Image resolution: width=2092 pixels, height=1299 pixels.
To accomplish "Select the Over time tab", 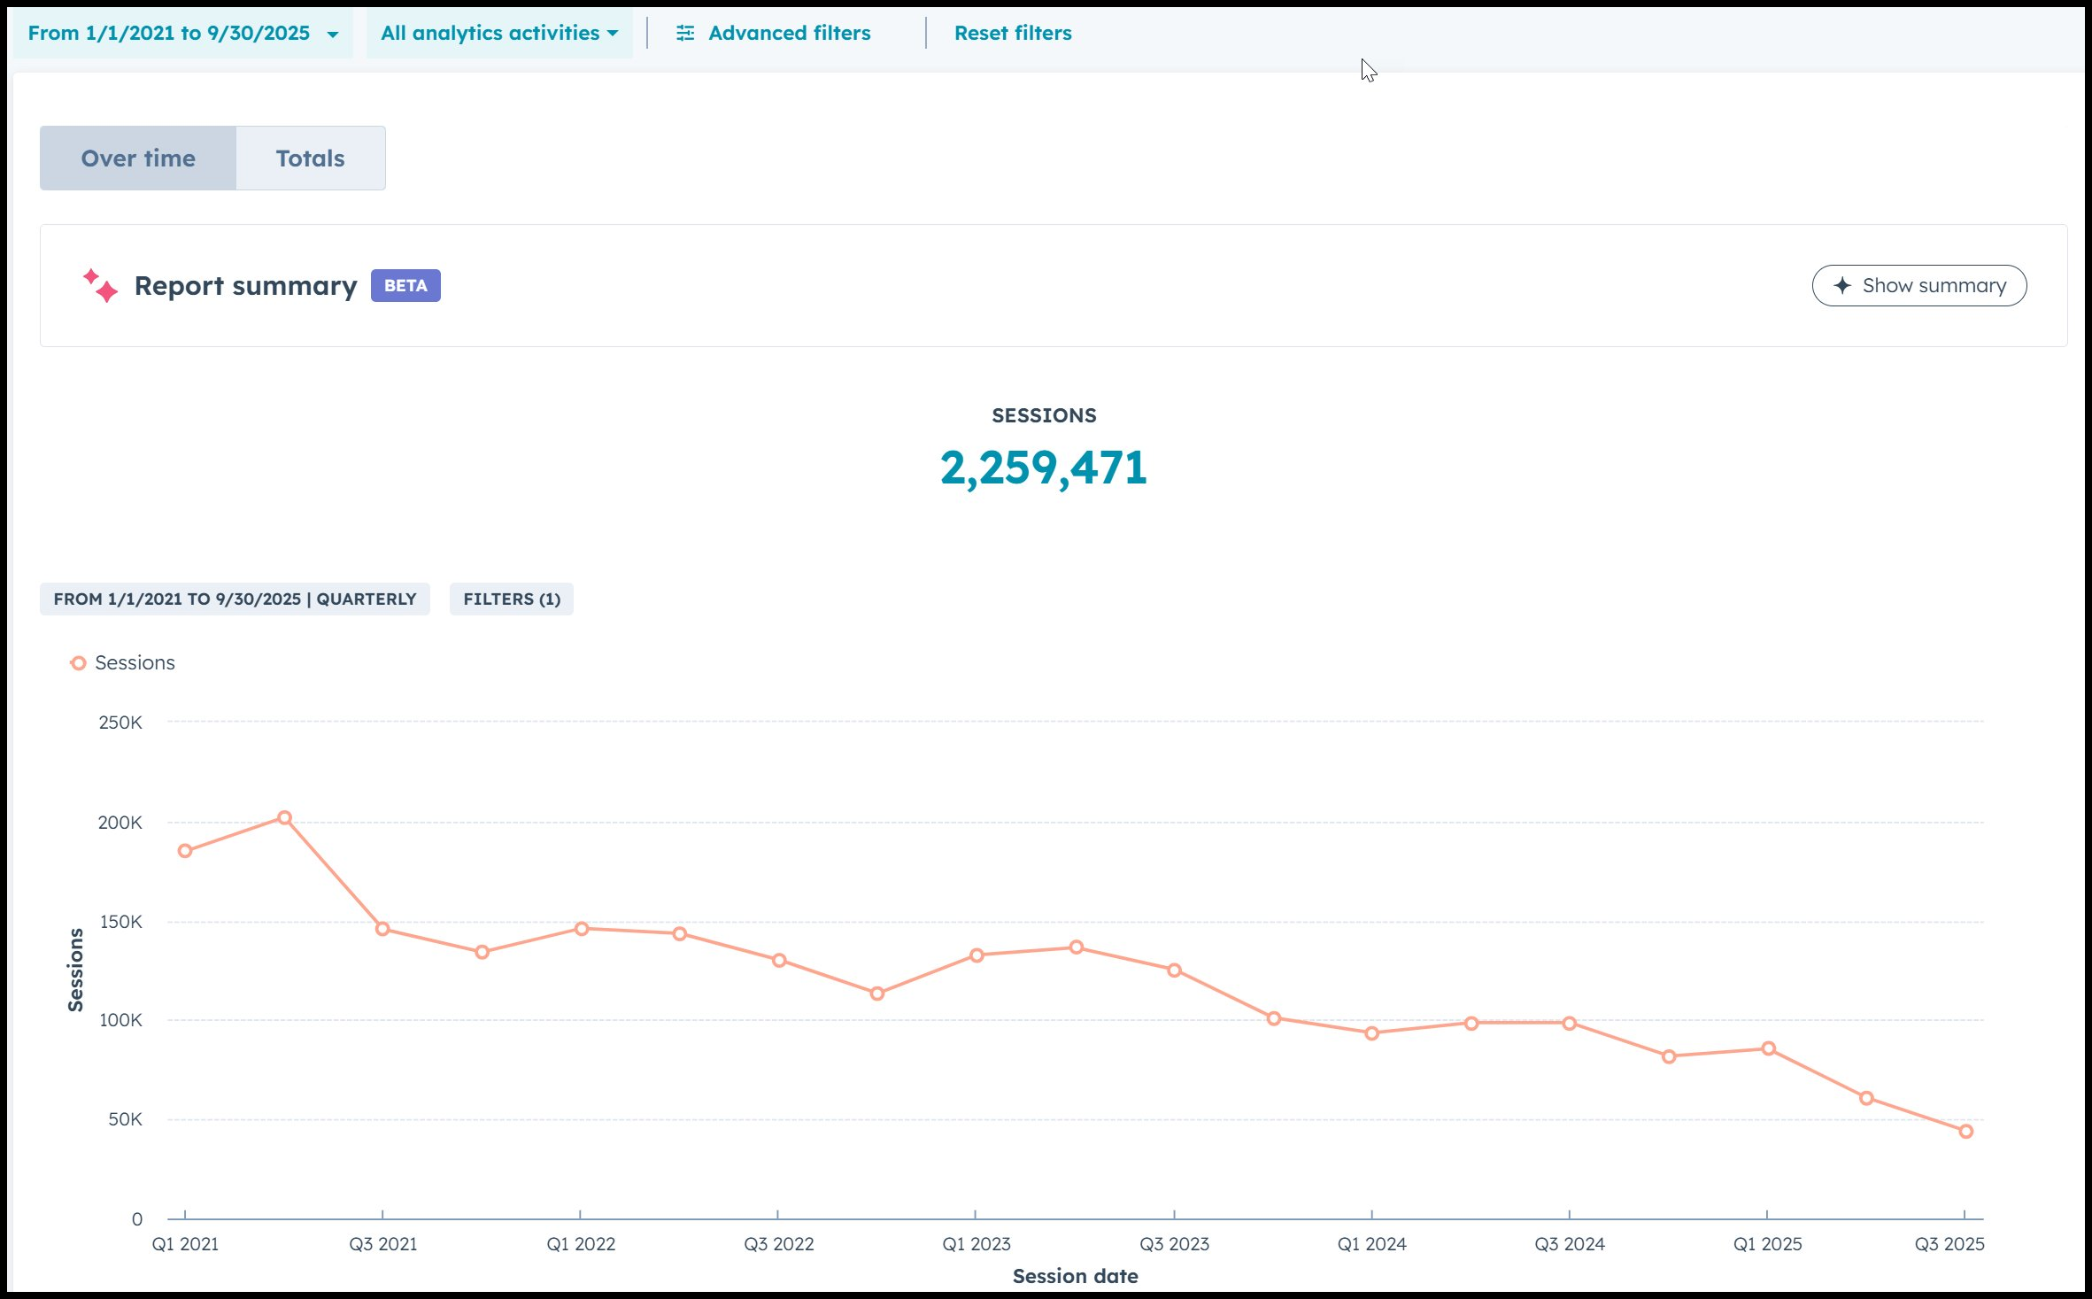I will click(x=138, y=159).
